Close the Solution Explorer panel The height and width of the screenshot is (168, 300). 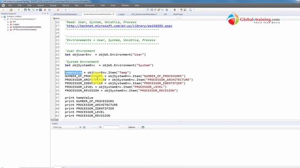tap(48, 14)
